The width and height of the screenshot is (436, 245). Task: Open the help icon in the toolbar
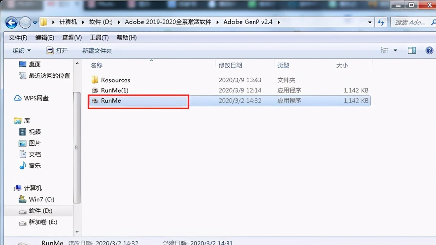tap(429, 50)
